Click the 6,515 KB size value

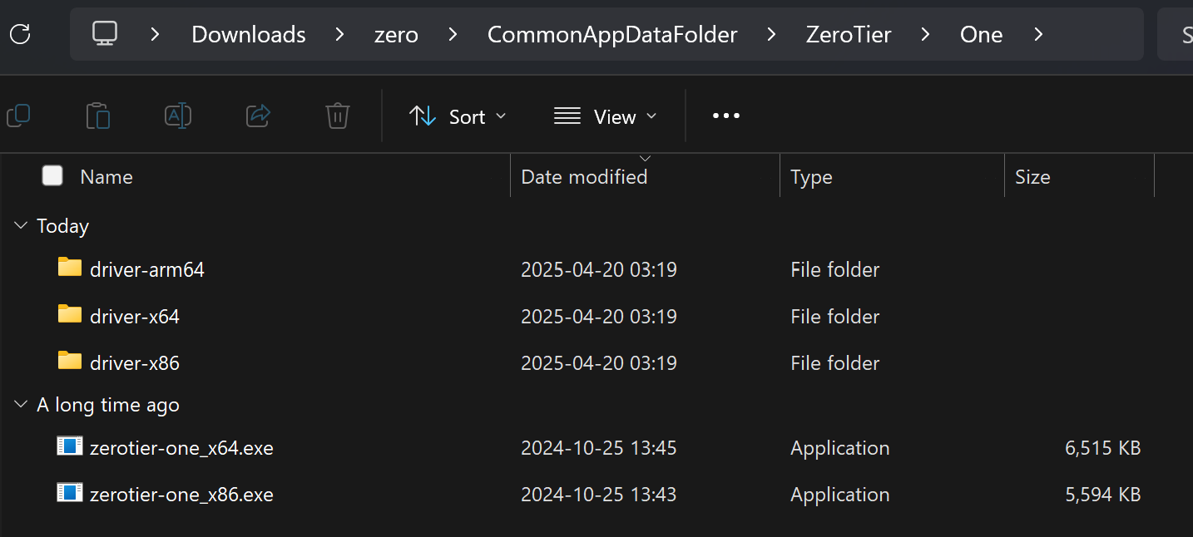pyautogui.click(x=1102, y=448)
